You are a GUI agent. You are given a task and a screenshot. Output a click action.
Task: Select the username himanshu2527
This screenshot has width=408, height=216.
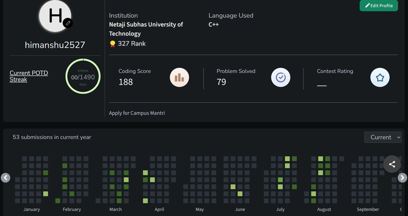55,45
